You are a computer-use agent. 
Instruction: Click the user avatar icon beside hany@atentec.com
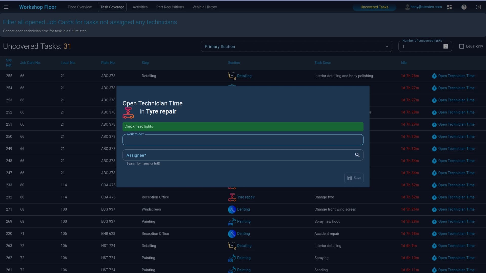407,7
